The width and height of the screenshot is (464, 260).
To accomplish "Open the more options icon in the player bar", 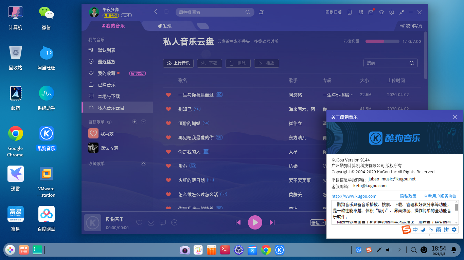I will [x=174, y=222].
